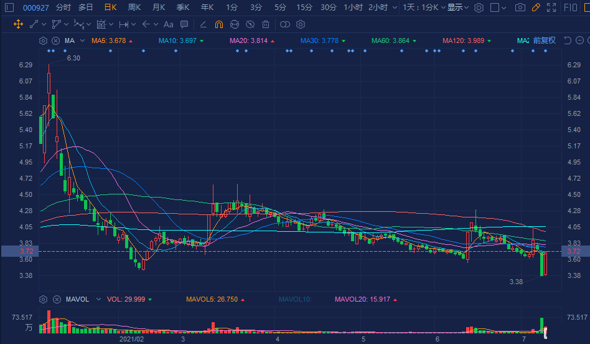This screenshot has width=590, height=344.
Task: Enter fullscreen chart mode
Action: click(551, 7)
